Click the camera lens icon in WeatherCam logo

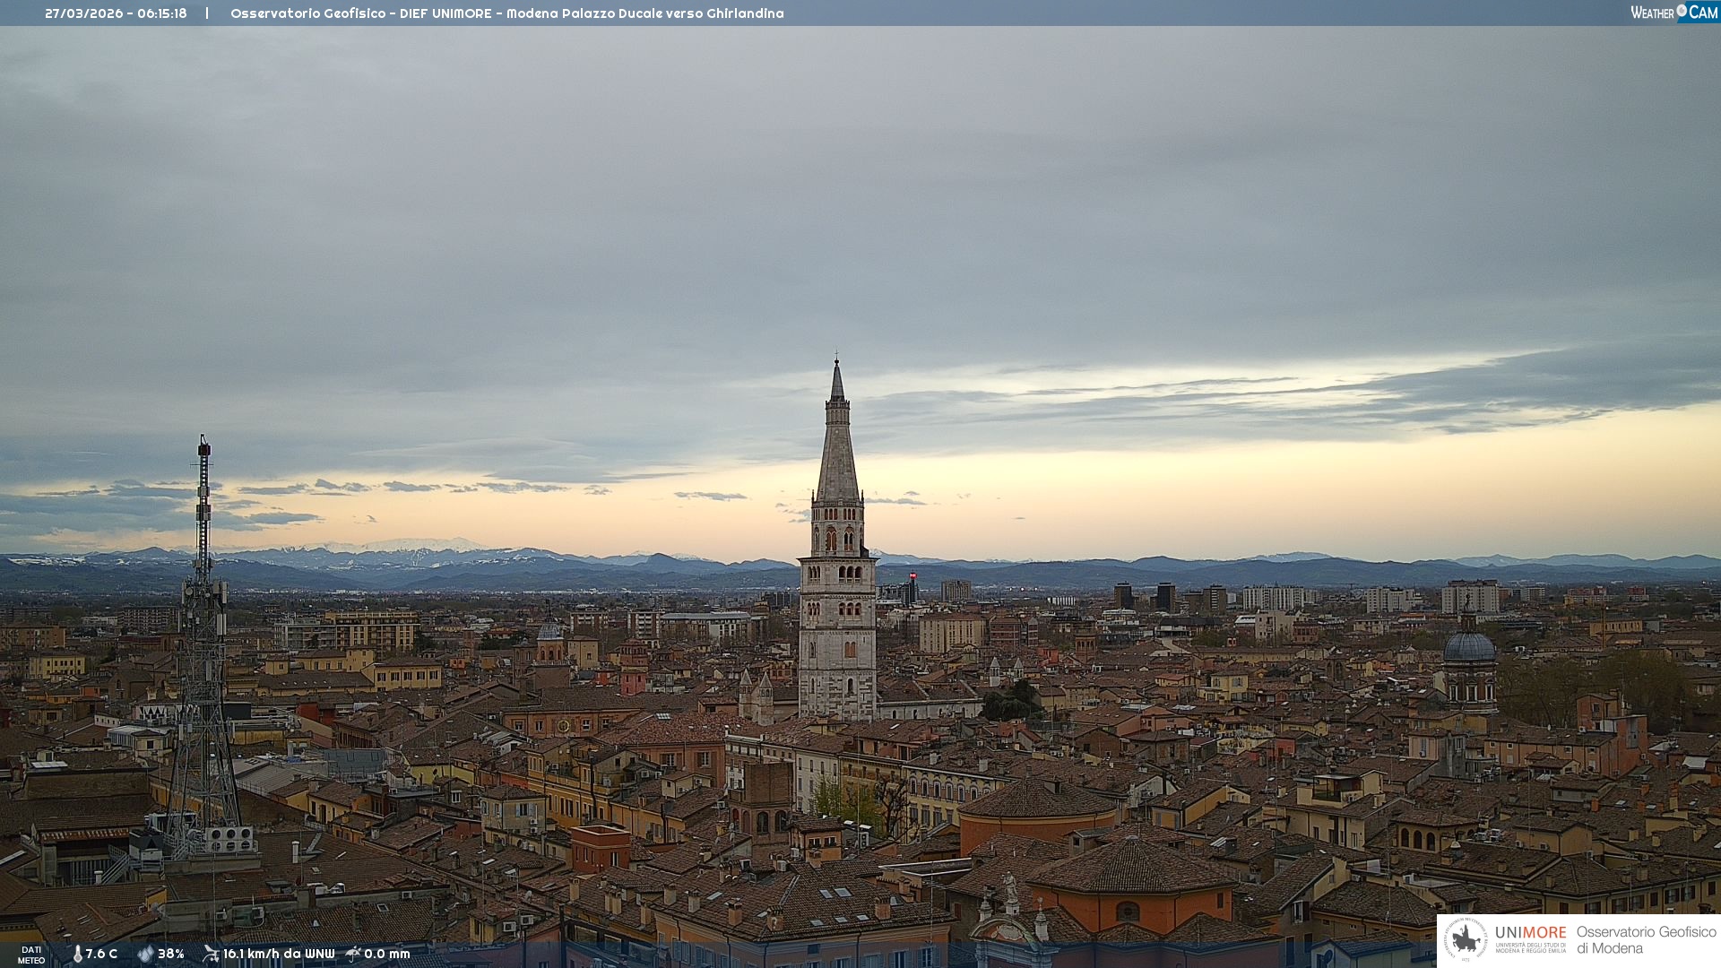pyautogui.click(x=1682, y=11)
